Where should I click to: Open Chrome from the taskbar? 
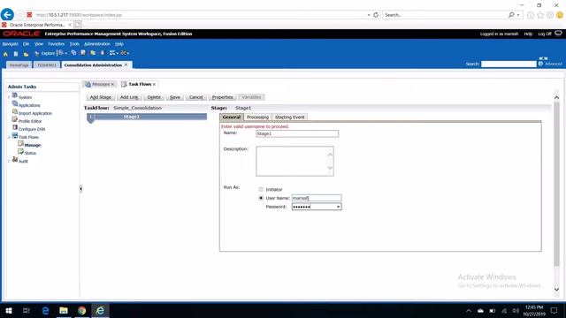tap(82, 310)
